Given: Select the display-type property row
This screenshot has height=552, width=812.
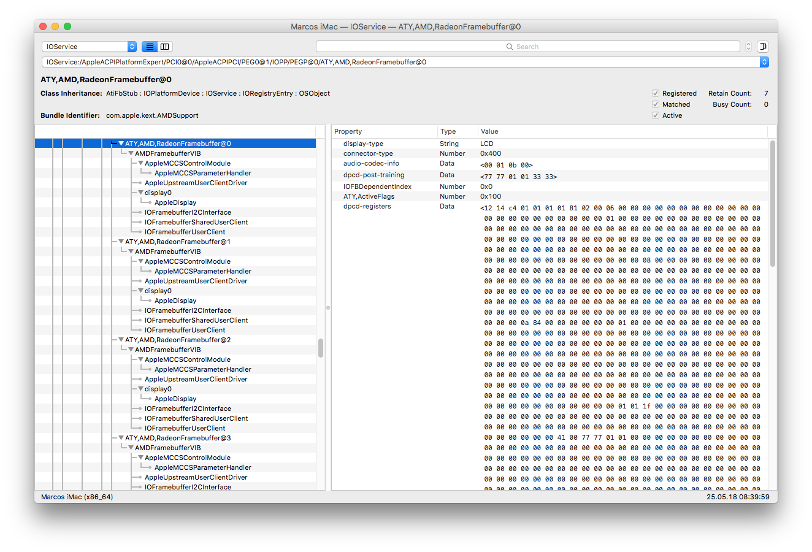Looking at the screenshot, I should [x=550, y=144].
